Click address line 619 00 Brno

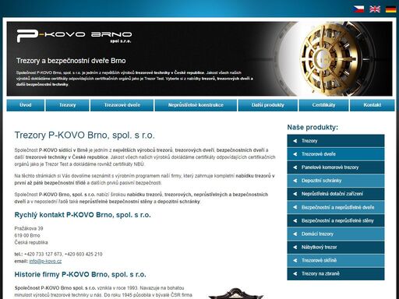pos(27,236)
